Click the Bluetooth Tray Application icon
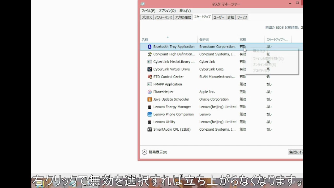This screenshot has width=334, height=188. pos(150,47)
